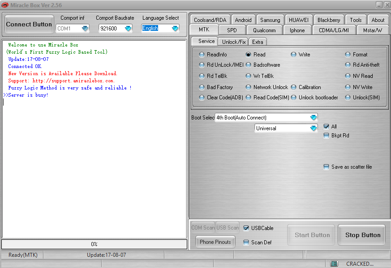Click the Support URL log line
Image resolution: width=391 pixels, height=268 pixels.
(x=61, y=81)
